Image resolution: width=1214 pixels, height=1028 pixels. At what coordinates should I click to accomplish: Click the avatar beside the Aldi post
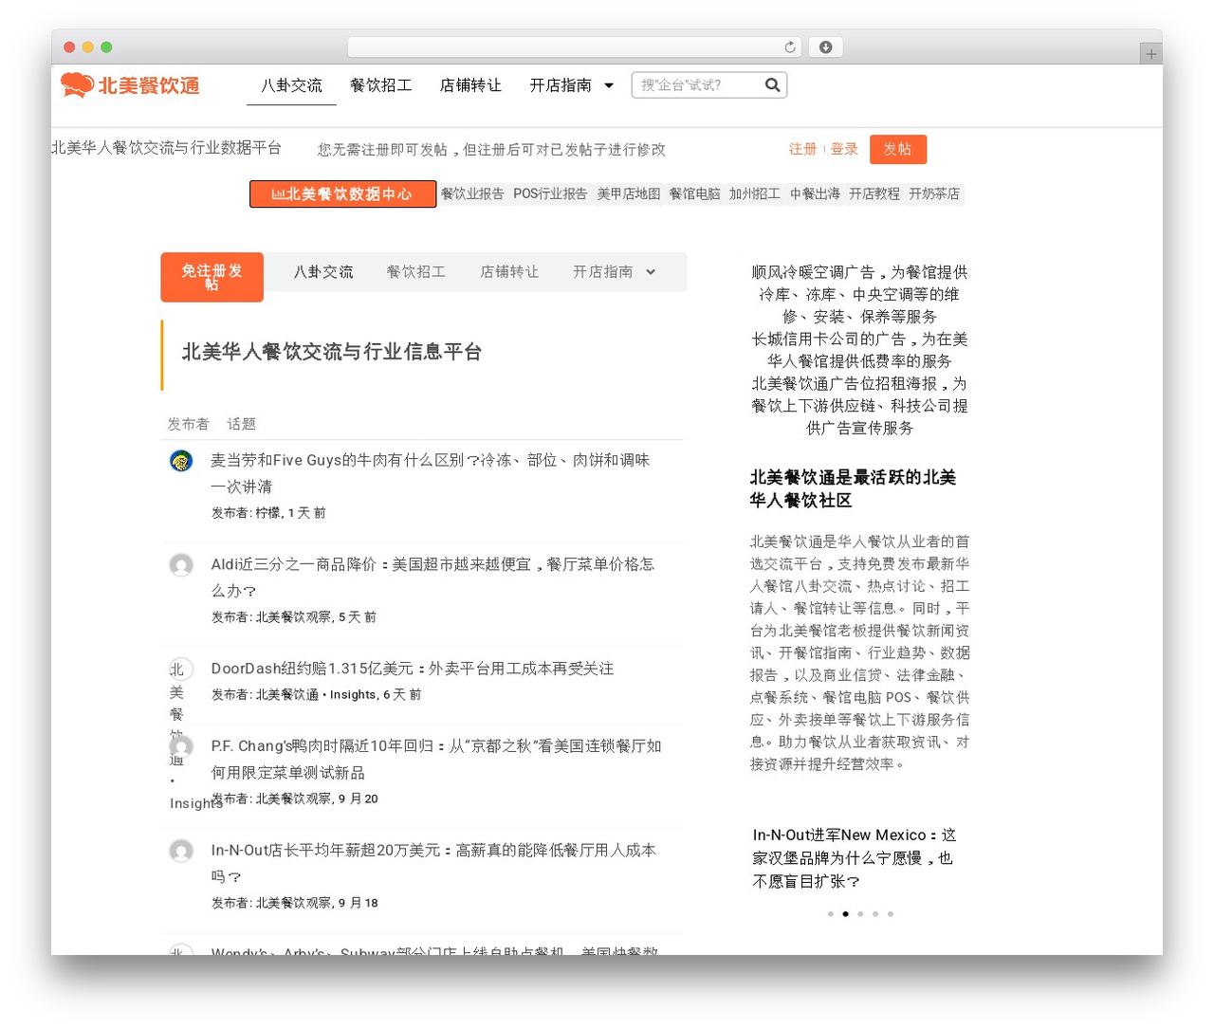click(x=181, y=565)
